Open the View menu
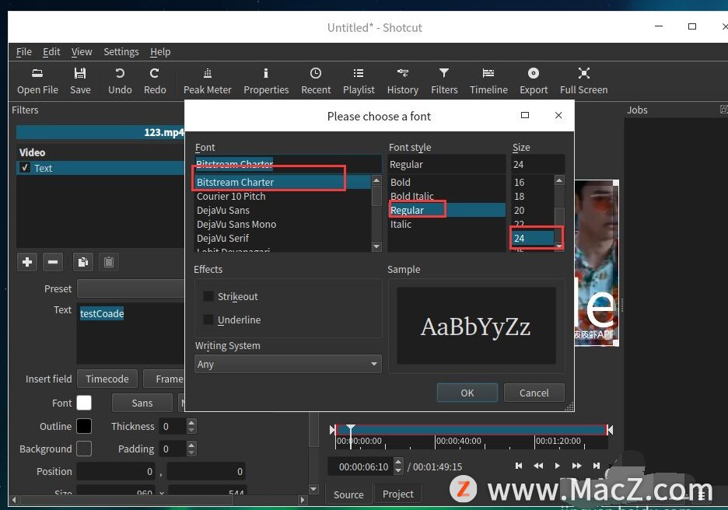The image size is (728, 510). [x=82, y=52]
